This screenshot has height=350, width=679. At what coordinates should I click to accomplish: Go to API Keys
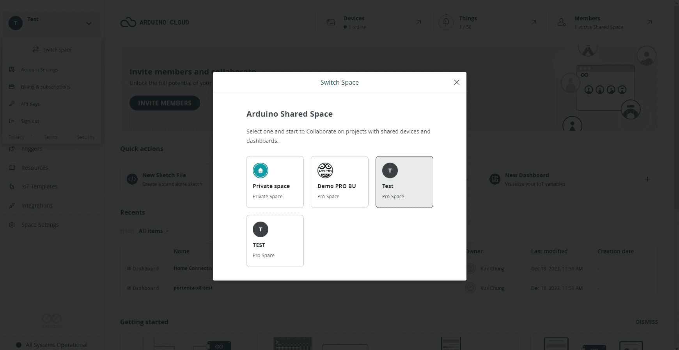point(30,104)
